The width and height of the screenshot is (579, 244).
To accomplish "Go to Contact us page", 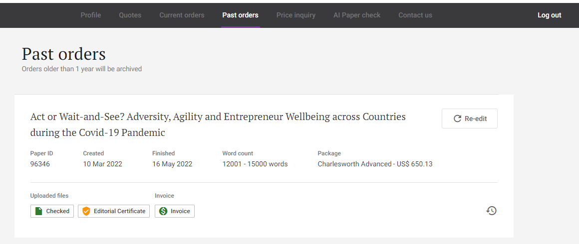I will coord(415,15).
